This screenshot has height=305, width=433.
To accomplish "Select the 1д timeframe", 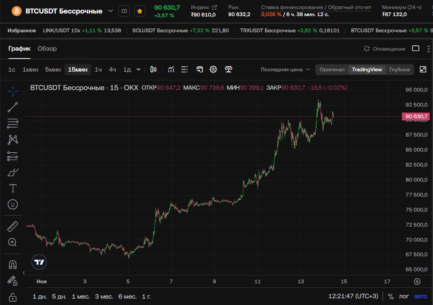I will tap(127, 69).
